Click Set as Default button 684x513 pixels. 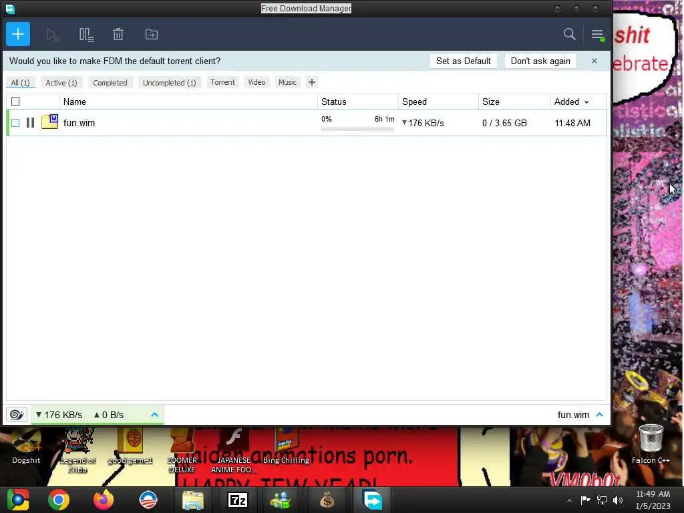(x=464, y=61)
